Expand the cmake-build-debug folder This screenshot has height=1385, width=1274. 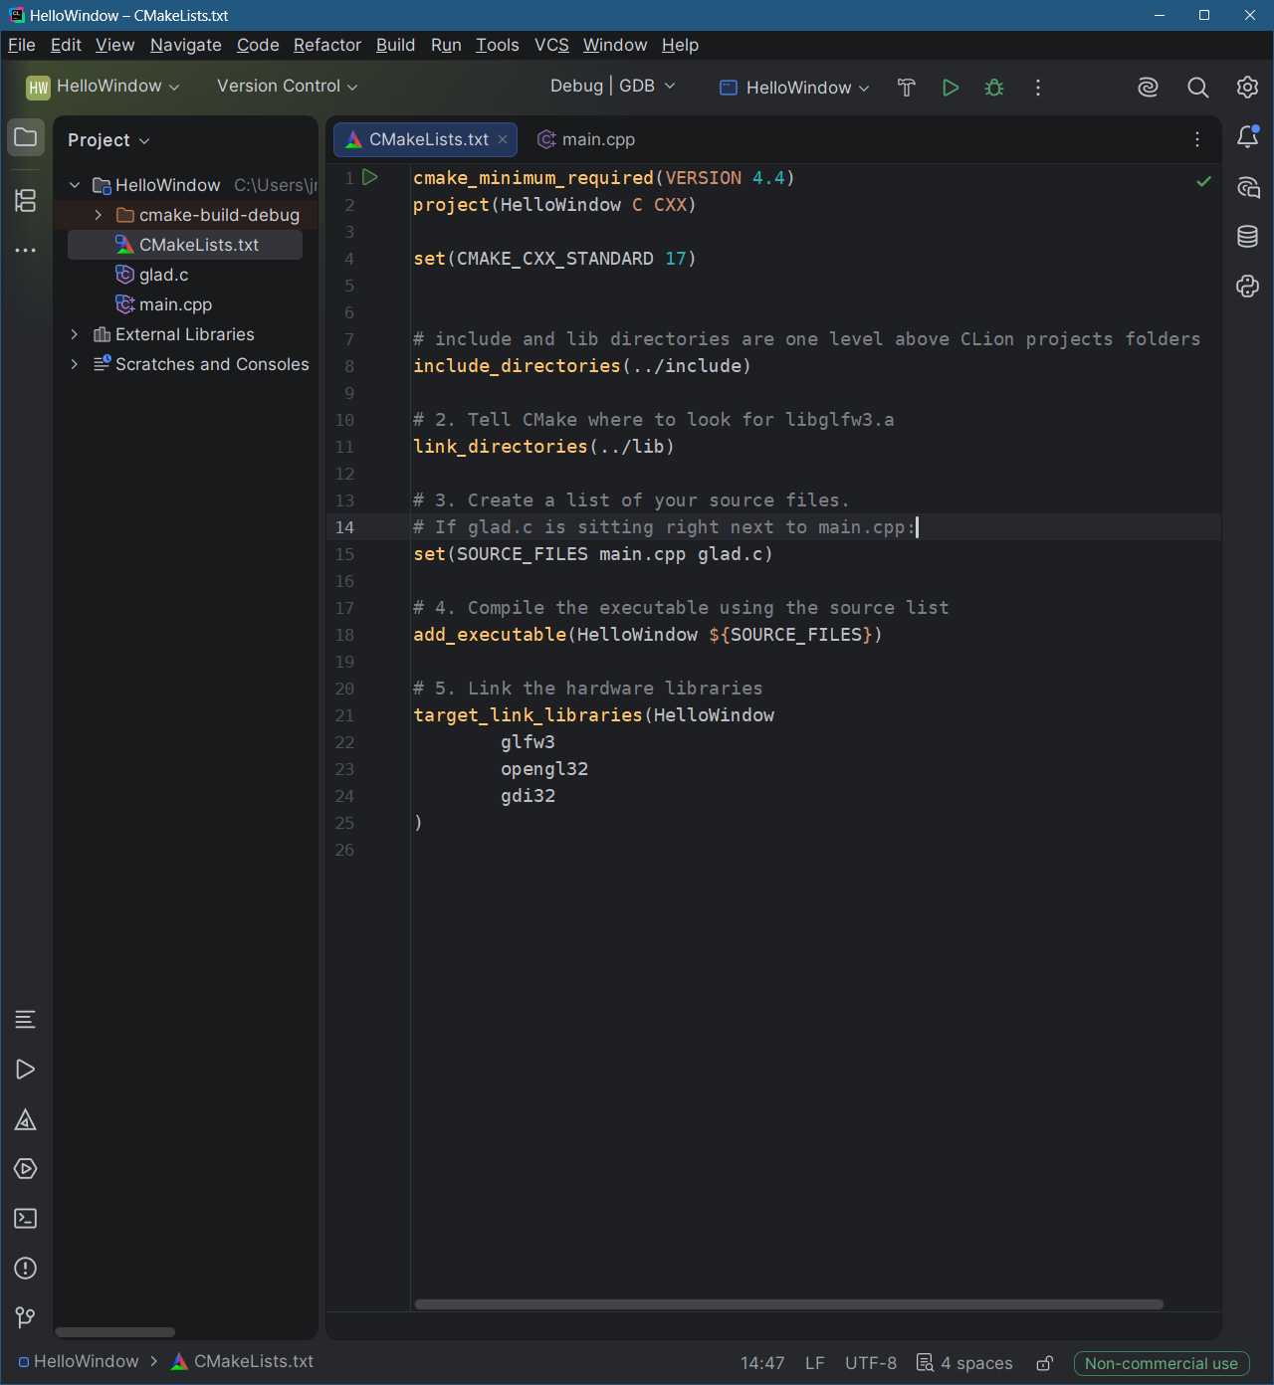click(x=99, y=215)
